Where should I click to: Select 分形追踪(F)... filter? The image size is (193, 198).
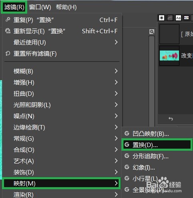(157, 156)
